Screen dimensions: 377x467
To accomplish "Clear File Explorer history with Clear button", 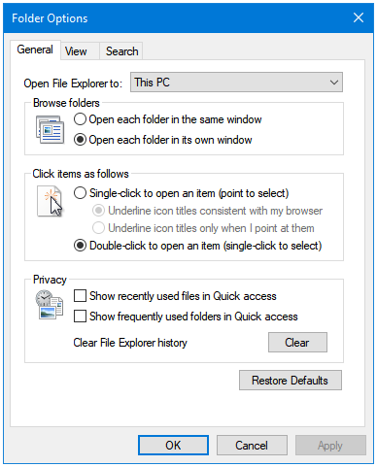I will tap(297, 343).
